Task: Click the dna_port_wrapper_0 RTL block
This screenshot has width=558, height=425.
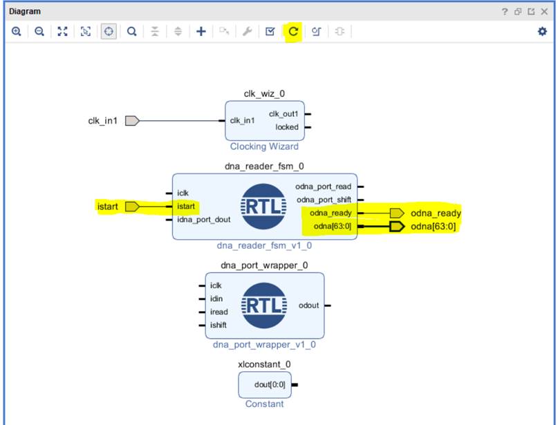Action: (264, 305)
